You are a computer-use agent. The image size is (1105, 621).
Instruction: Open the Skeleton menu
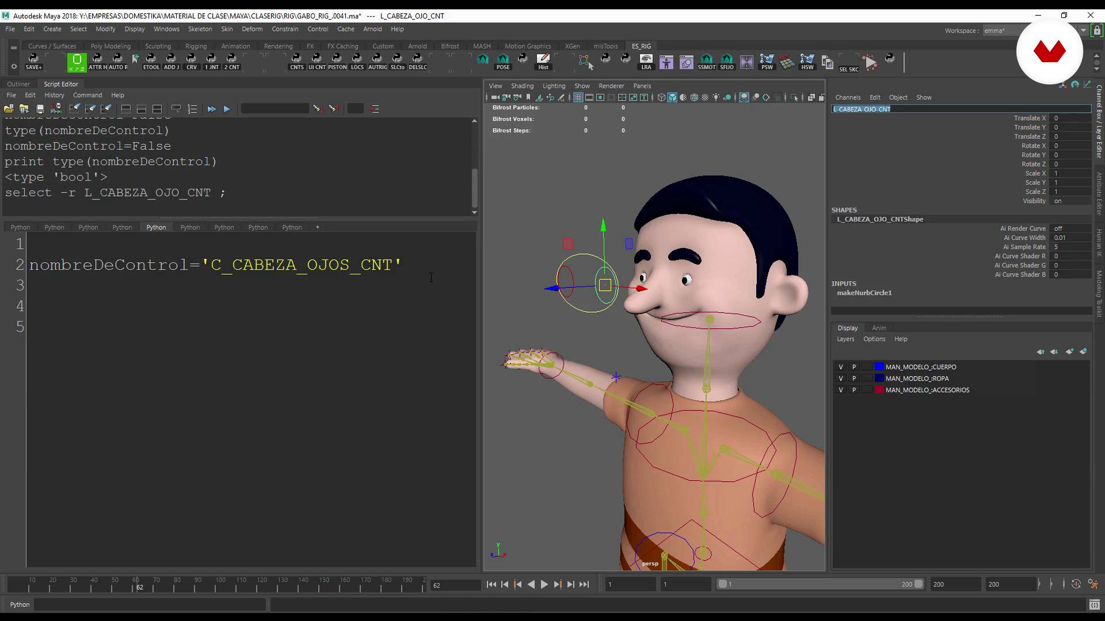pos(200,29)
